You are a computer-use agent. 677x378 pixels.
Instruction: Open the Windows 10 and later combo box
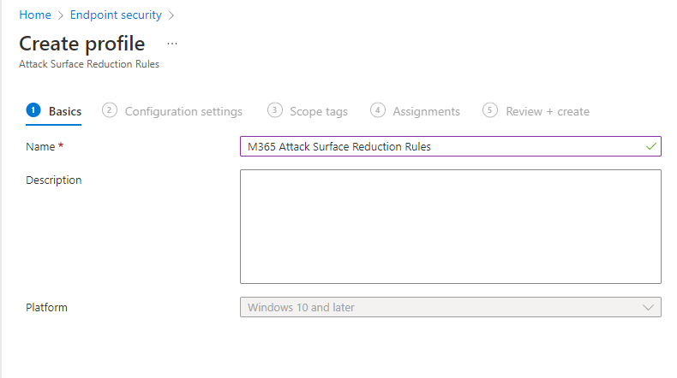(x=450, y=307)
